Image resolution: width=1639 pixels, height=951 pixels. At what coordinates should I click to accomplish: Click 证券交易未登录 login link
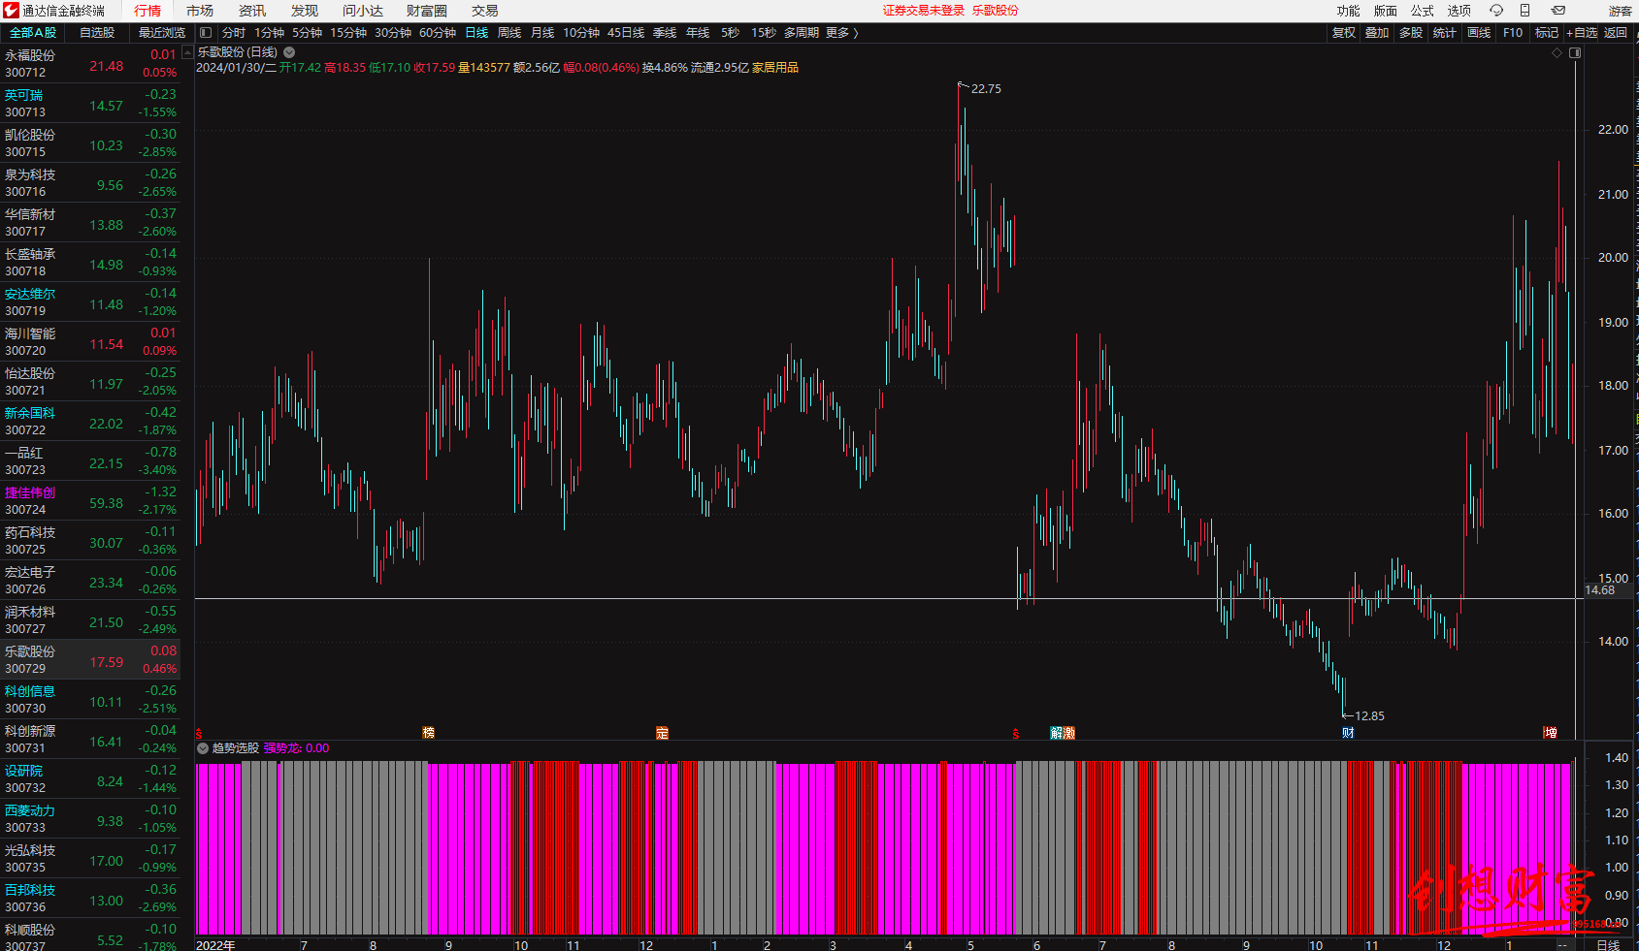point(924,11)
